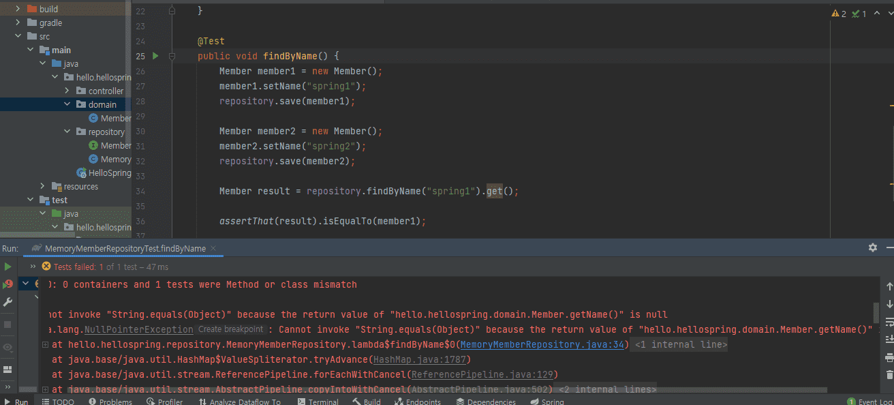Collapse java folder under main
894x405 pixels.
point(43,63)
